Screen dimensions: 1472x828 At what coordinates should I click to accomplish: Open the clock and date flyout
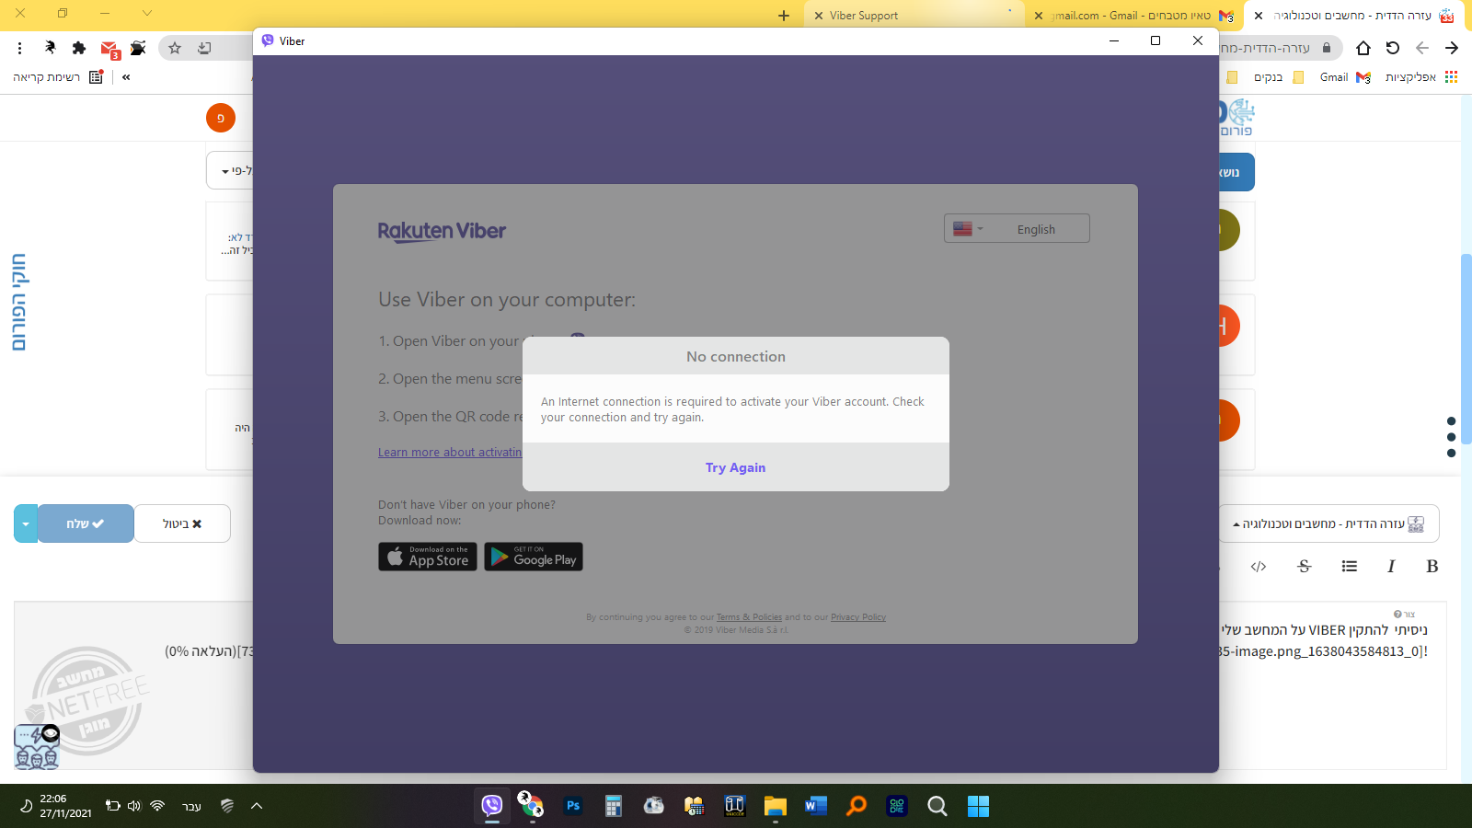tap(65, 806)
